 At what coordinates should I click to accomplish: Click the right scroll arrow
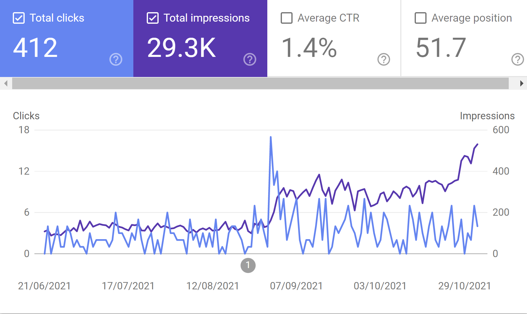pos(521,83)
